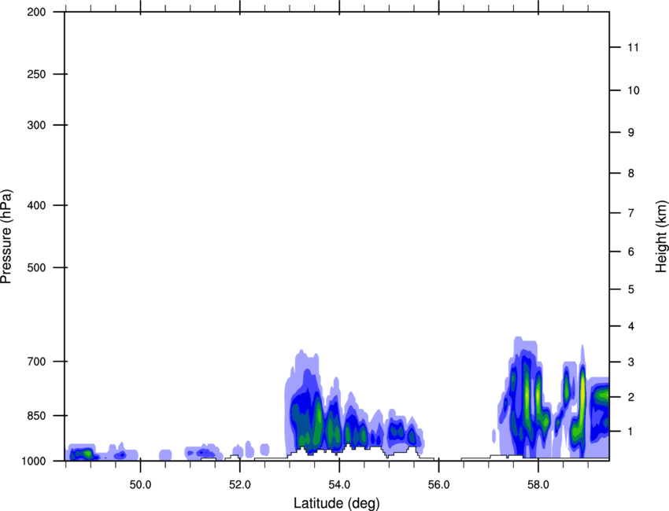Click pressure tick label 700
This screenshot has width=669, height=511.
pos(36,361)
